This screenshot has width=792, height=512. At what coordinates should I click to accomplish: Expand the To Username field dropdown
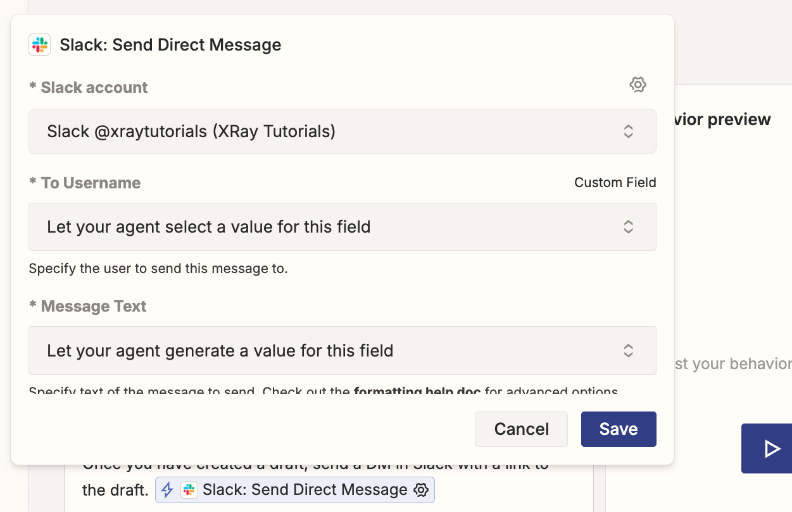tap(343, 227)
